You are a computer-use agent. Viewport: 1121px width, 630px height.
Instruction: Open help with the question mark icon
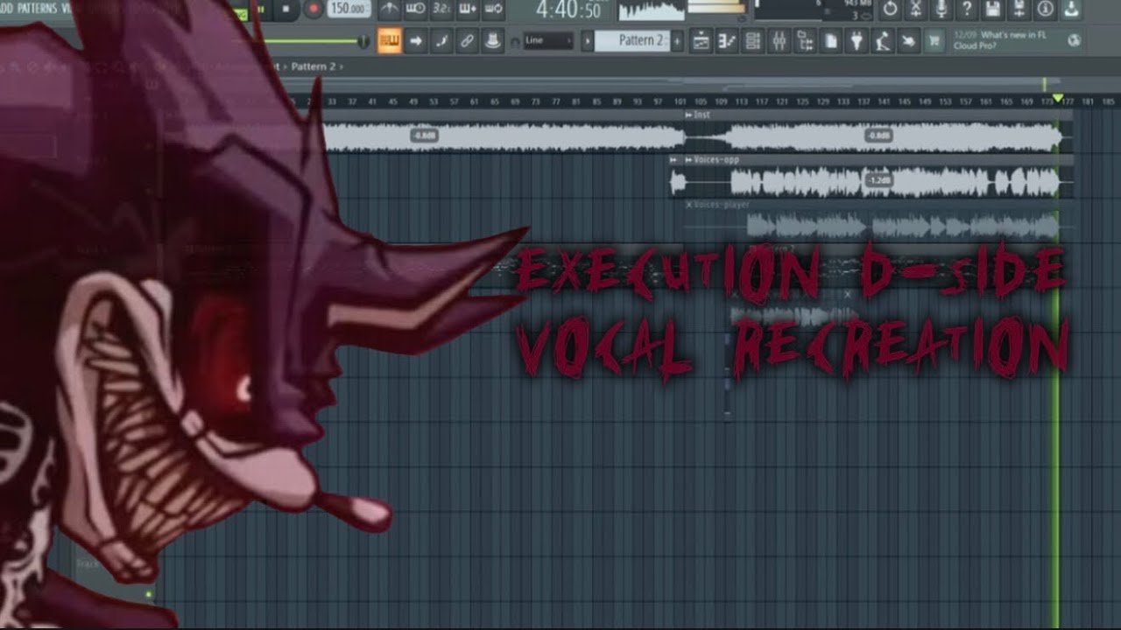pos(968,9)
